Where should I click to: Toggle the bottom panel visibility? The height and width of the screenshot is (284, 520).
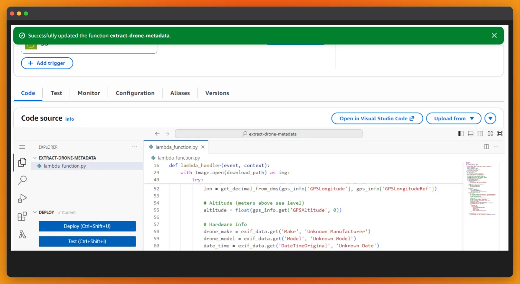(x=470, y=134)
